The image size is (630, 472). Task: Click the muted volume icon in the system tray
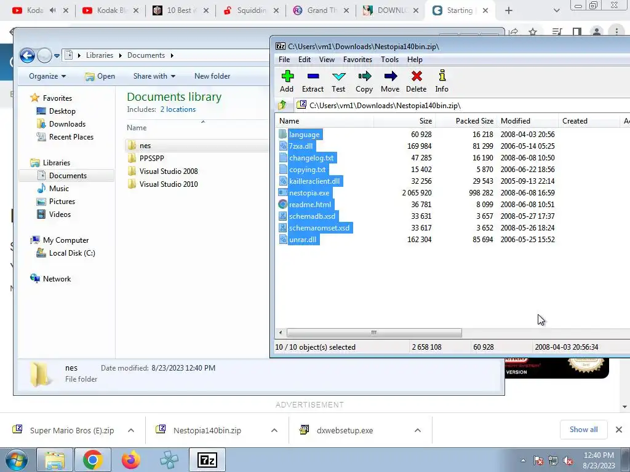(x=568, y=460)
